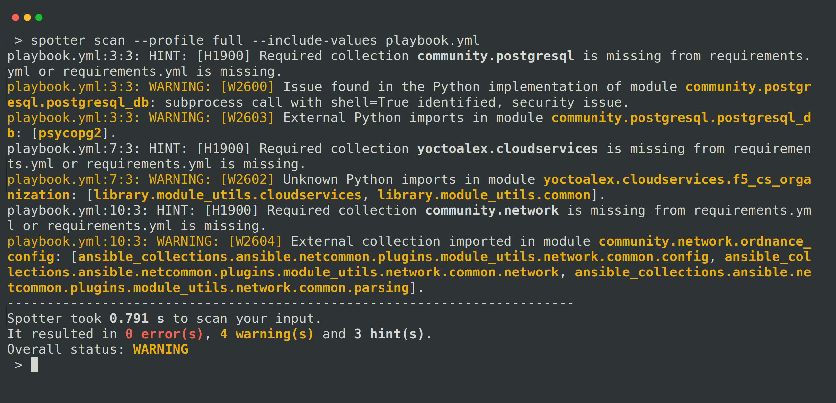
Task: Click the yellow WARNING overall status
Action: (161, 349)
